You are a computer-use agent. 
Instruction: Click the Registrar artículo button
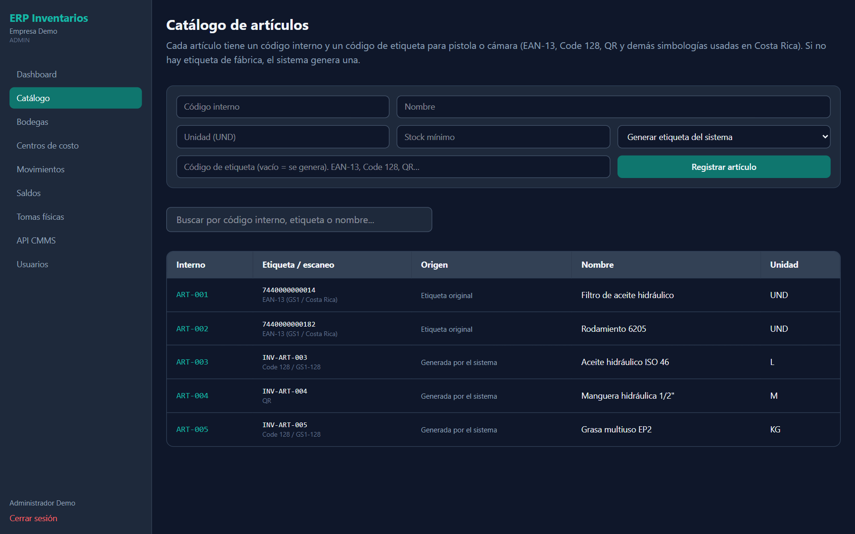point(723,167)
